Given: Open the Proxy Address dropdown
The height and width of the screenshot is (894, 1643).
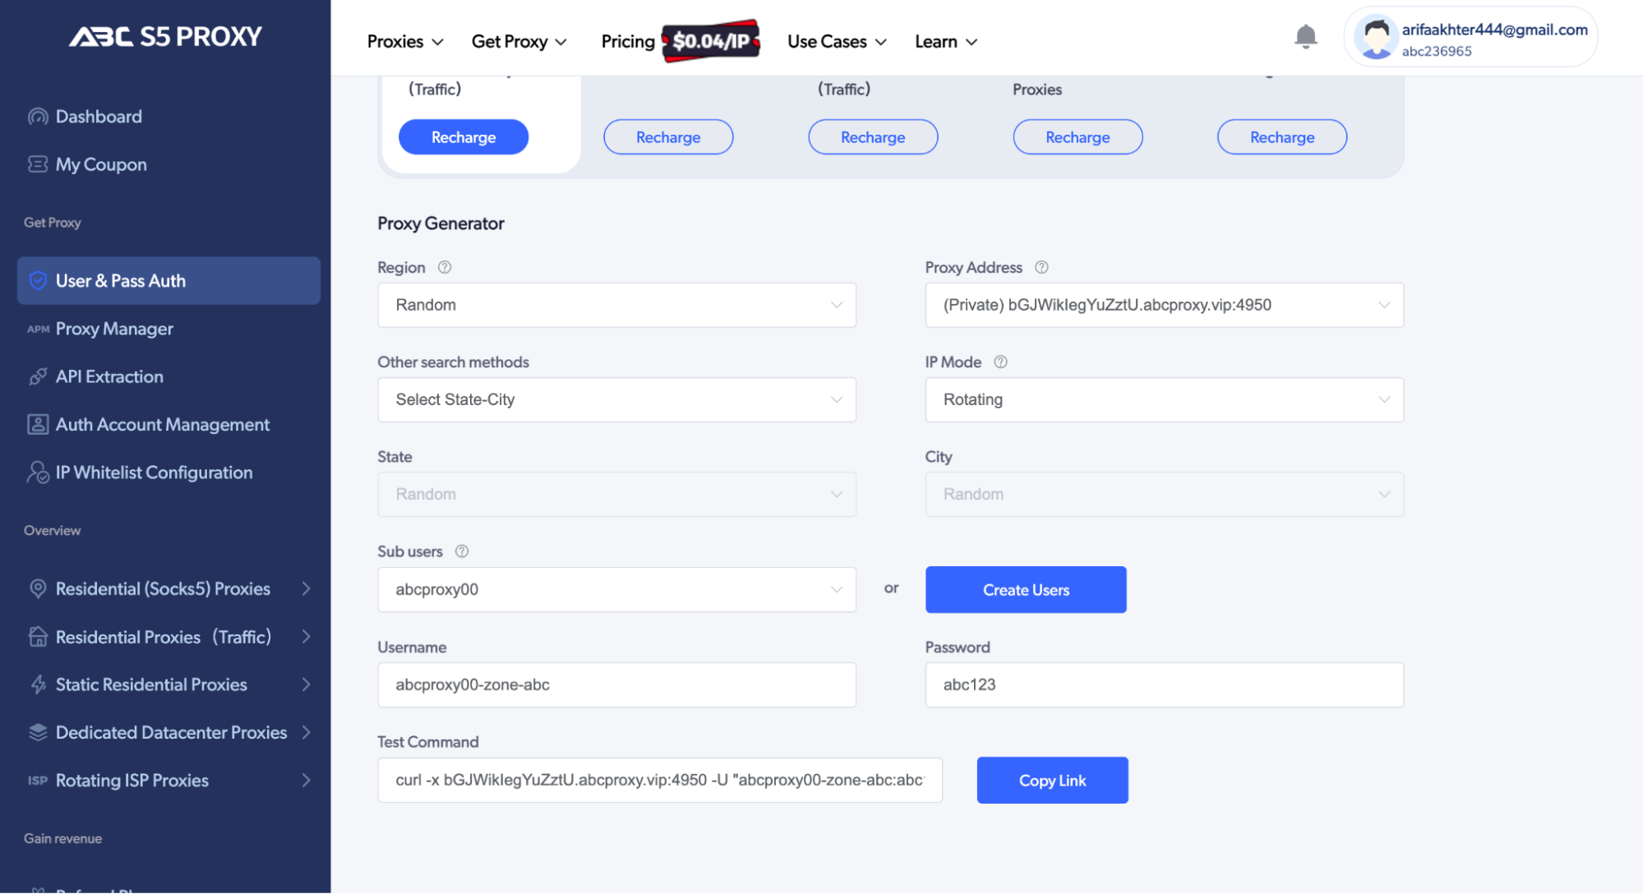Looking at the screenshot, I should click(1164, 305).
